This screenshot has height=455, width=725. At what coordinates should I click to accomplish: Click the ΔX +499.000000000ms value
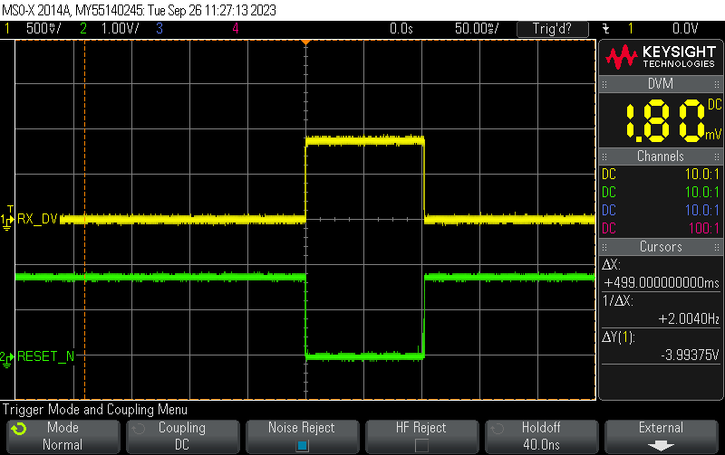(662, 282)
